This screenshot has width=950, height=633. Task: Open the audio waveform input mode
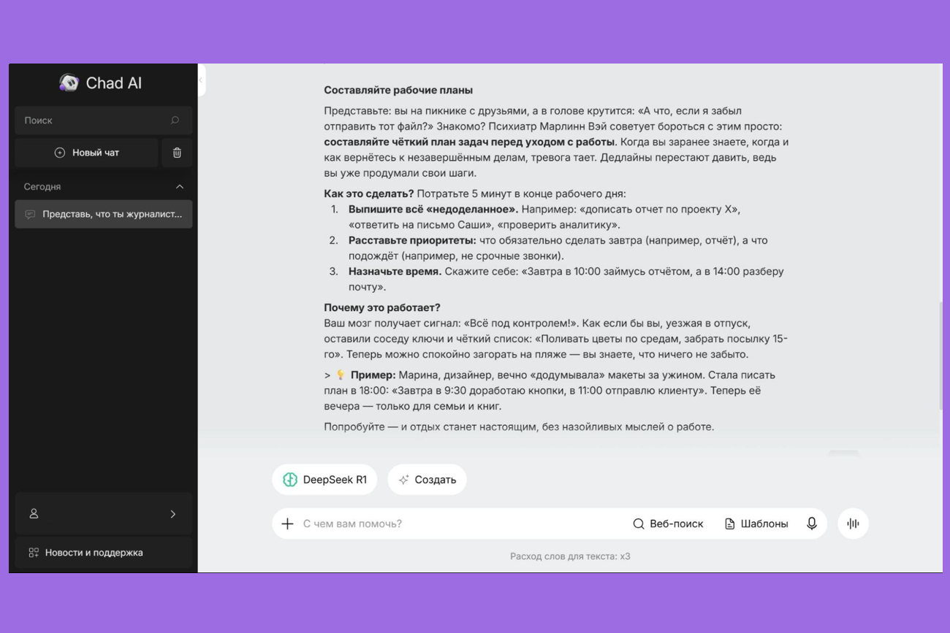(x=852, y=523)
